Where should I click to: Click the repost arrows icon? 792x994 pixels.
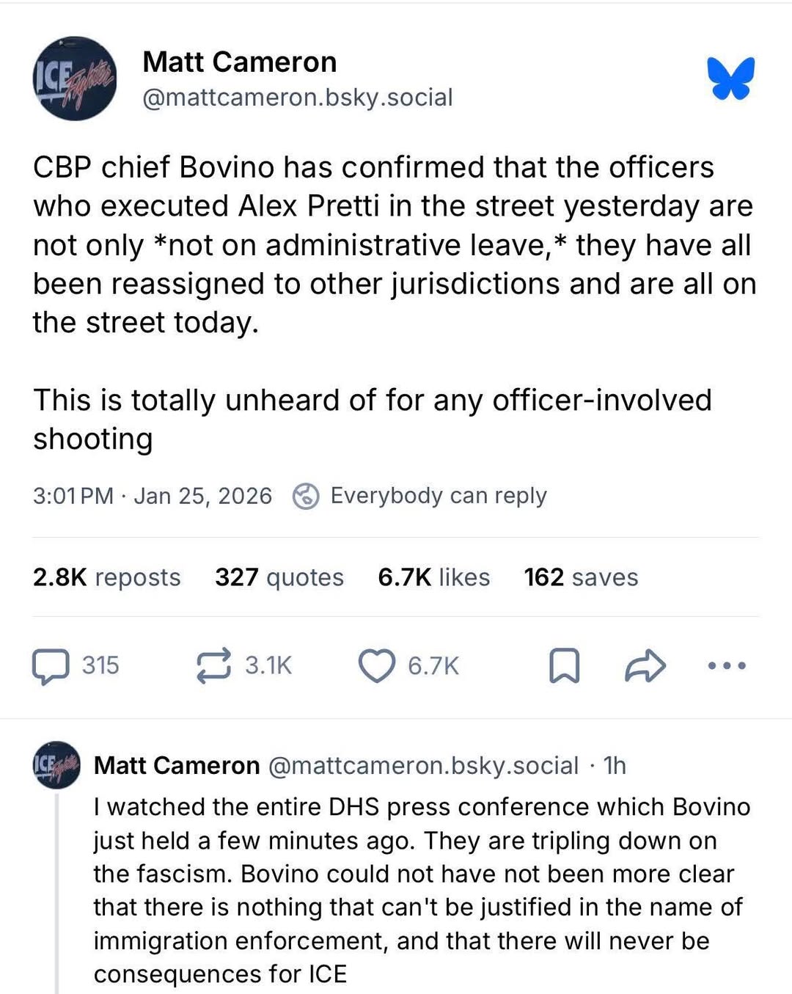click(213, 666)
